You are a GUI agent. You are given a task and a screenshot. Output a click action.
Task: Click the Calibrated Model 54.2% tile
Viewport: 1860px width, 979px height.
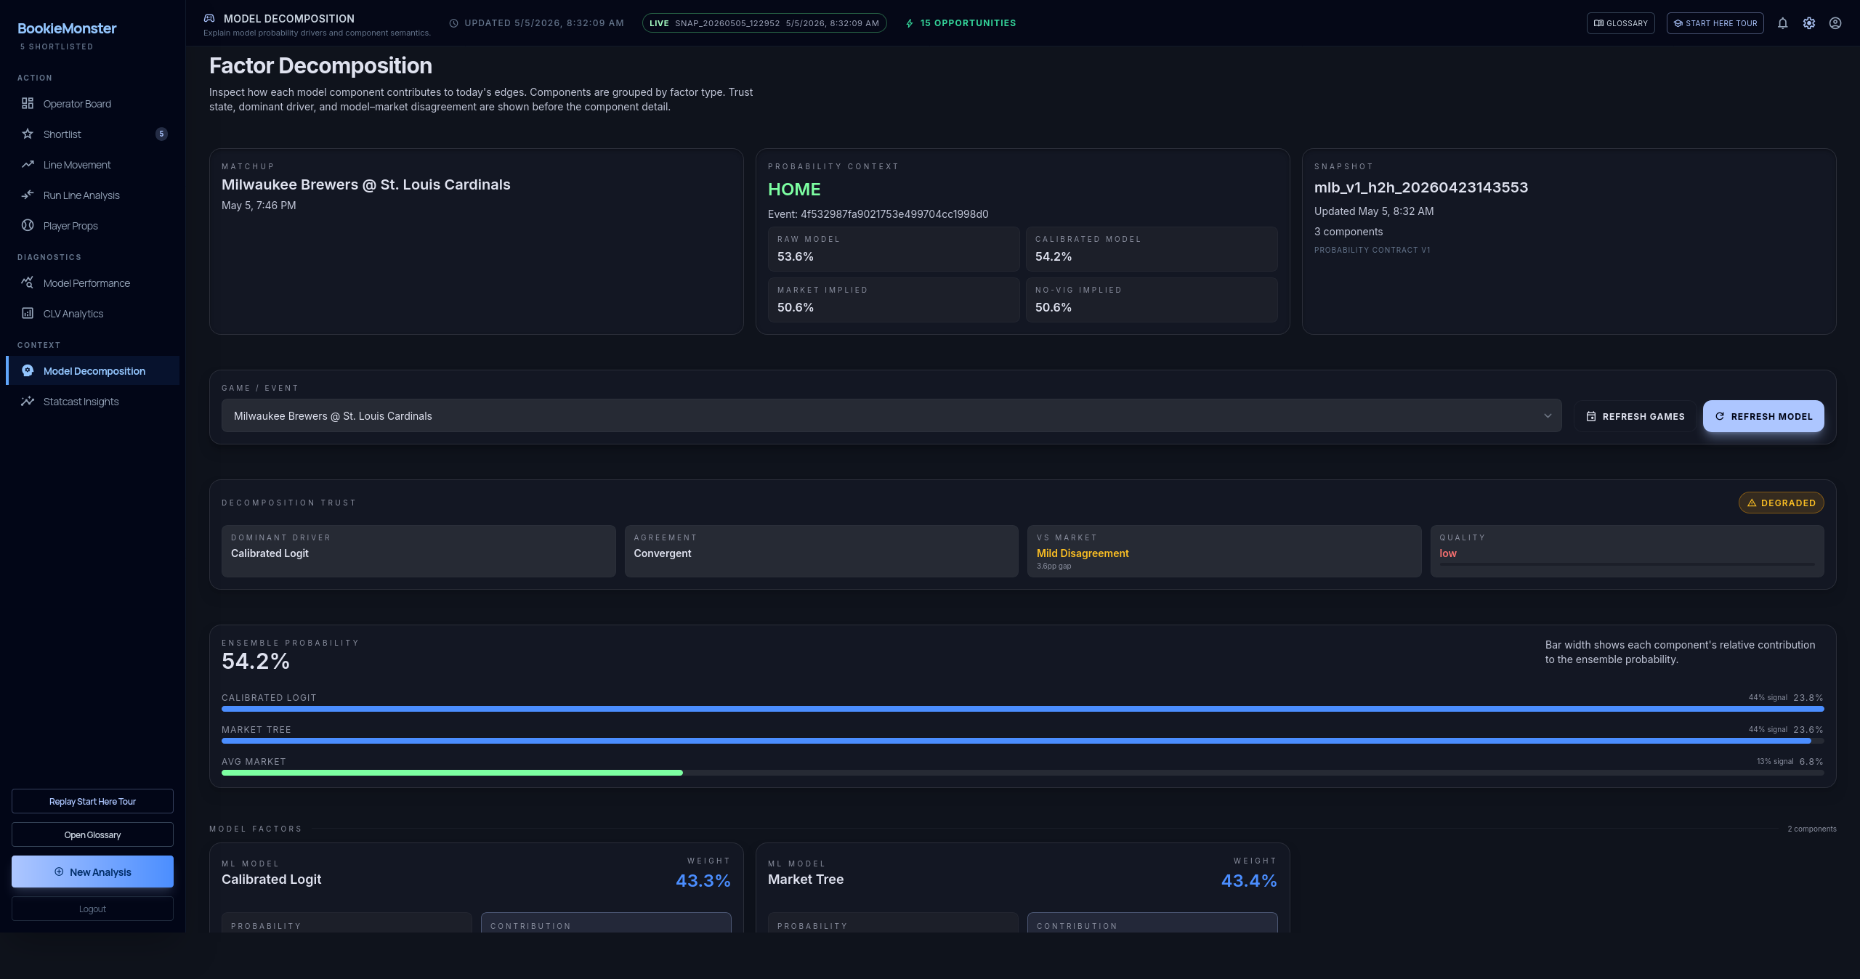[1152, 249]
